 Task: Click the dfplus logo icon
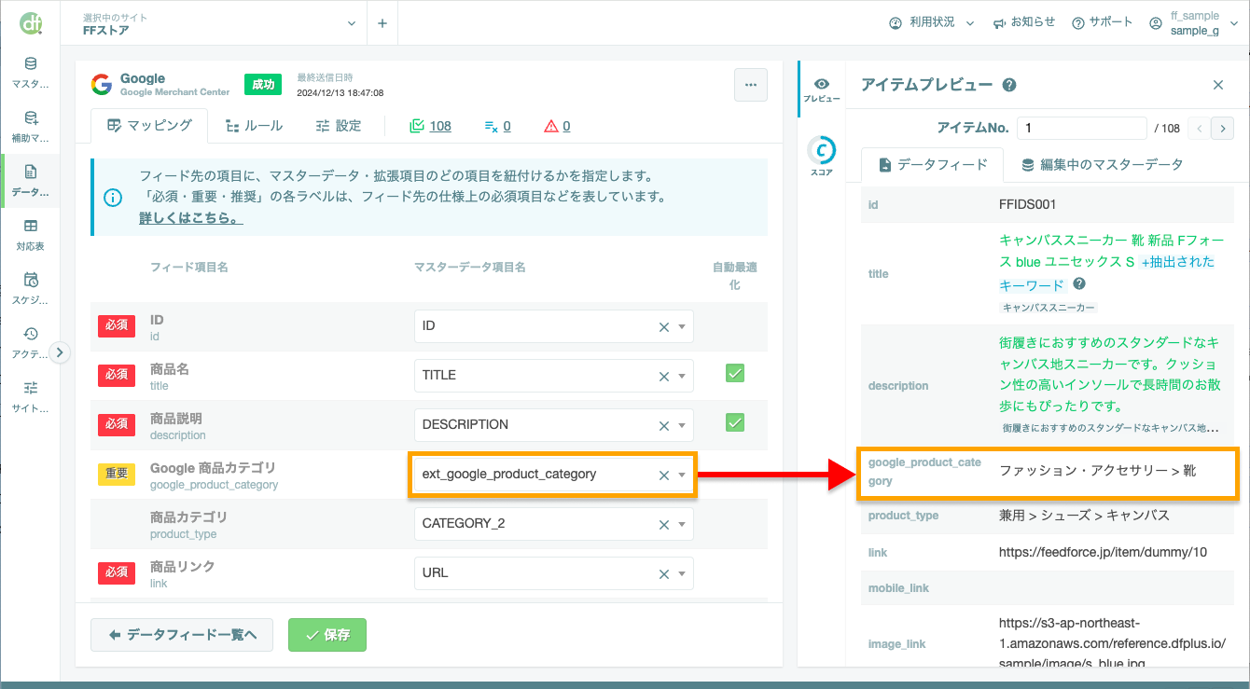[x=31, y=23]
